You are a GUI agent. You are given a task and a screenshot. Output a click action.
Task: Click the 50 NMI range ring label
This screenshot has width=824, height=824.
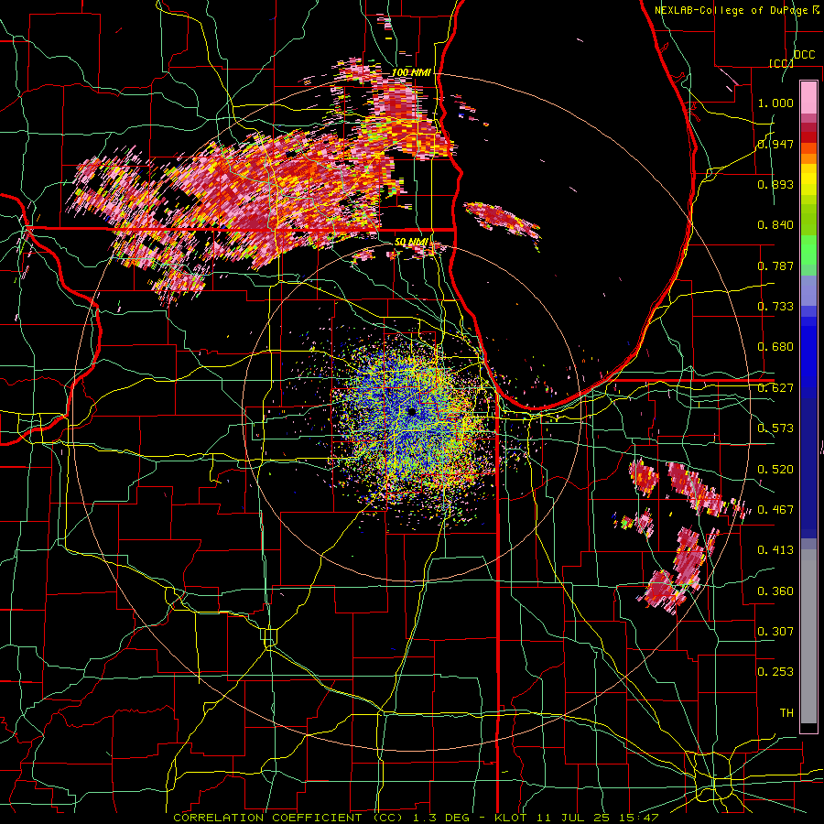tap(410, 242)
